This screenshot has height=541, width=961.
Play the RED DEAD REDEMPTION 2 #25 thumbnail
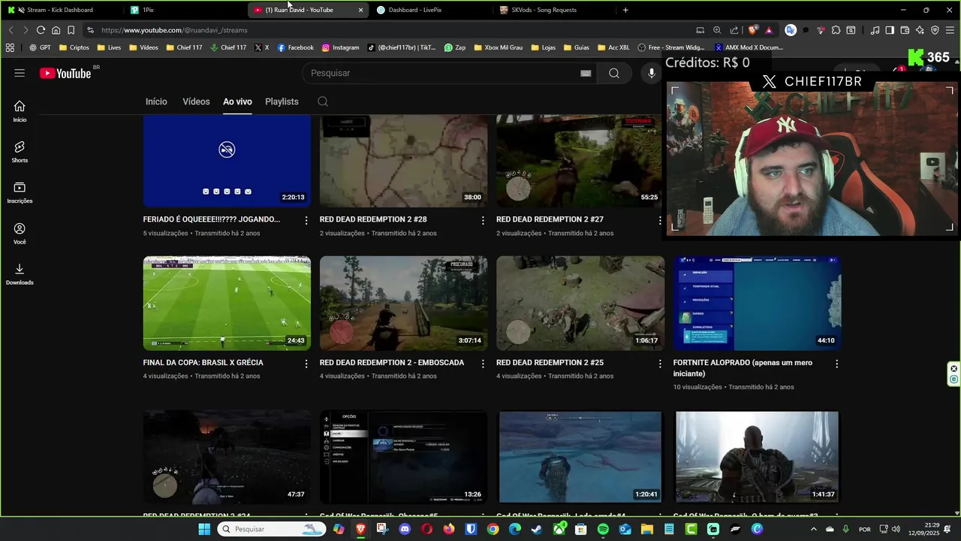tap(580, 303)
